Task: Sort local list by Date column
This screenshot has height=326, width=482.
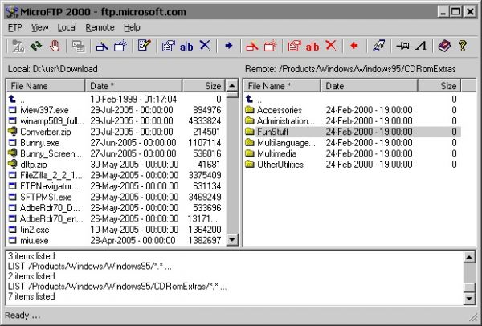Action: [133, 86]
